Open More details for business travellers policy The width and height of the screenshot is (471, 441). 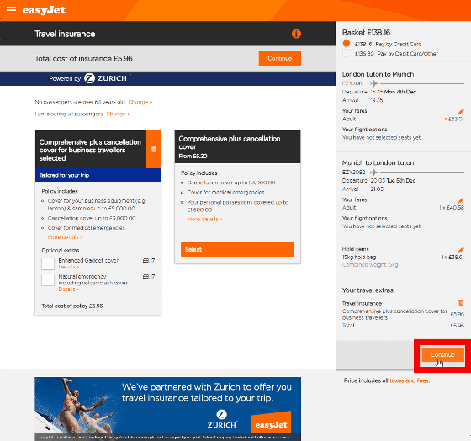pyautogui.click(x=65, y=237)
